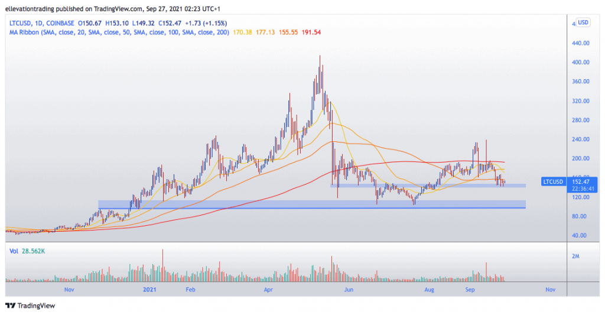Click the open price O150.67
This screenshot has width=605, height=315.
[x=90, y=23]
